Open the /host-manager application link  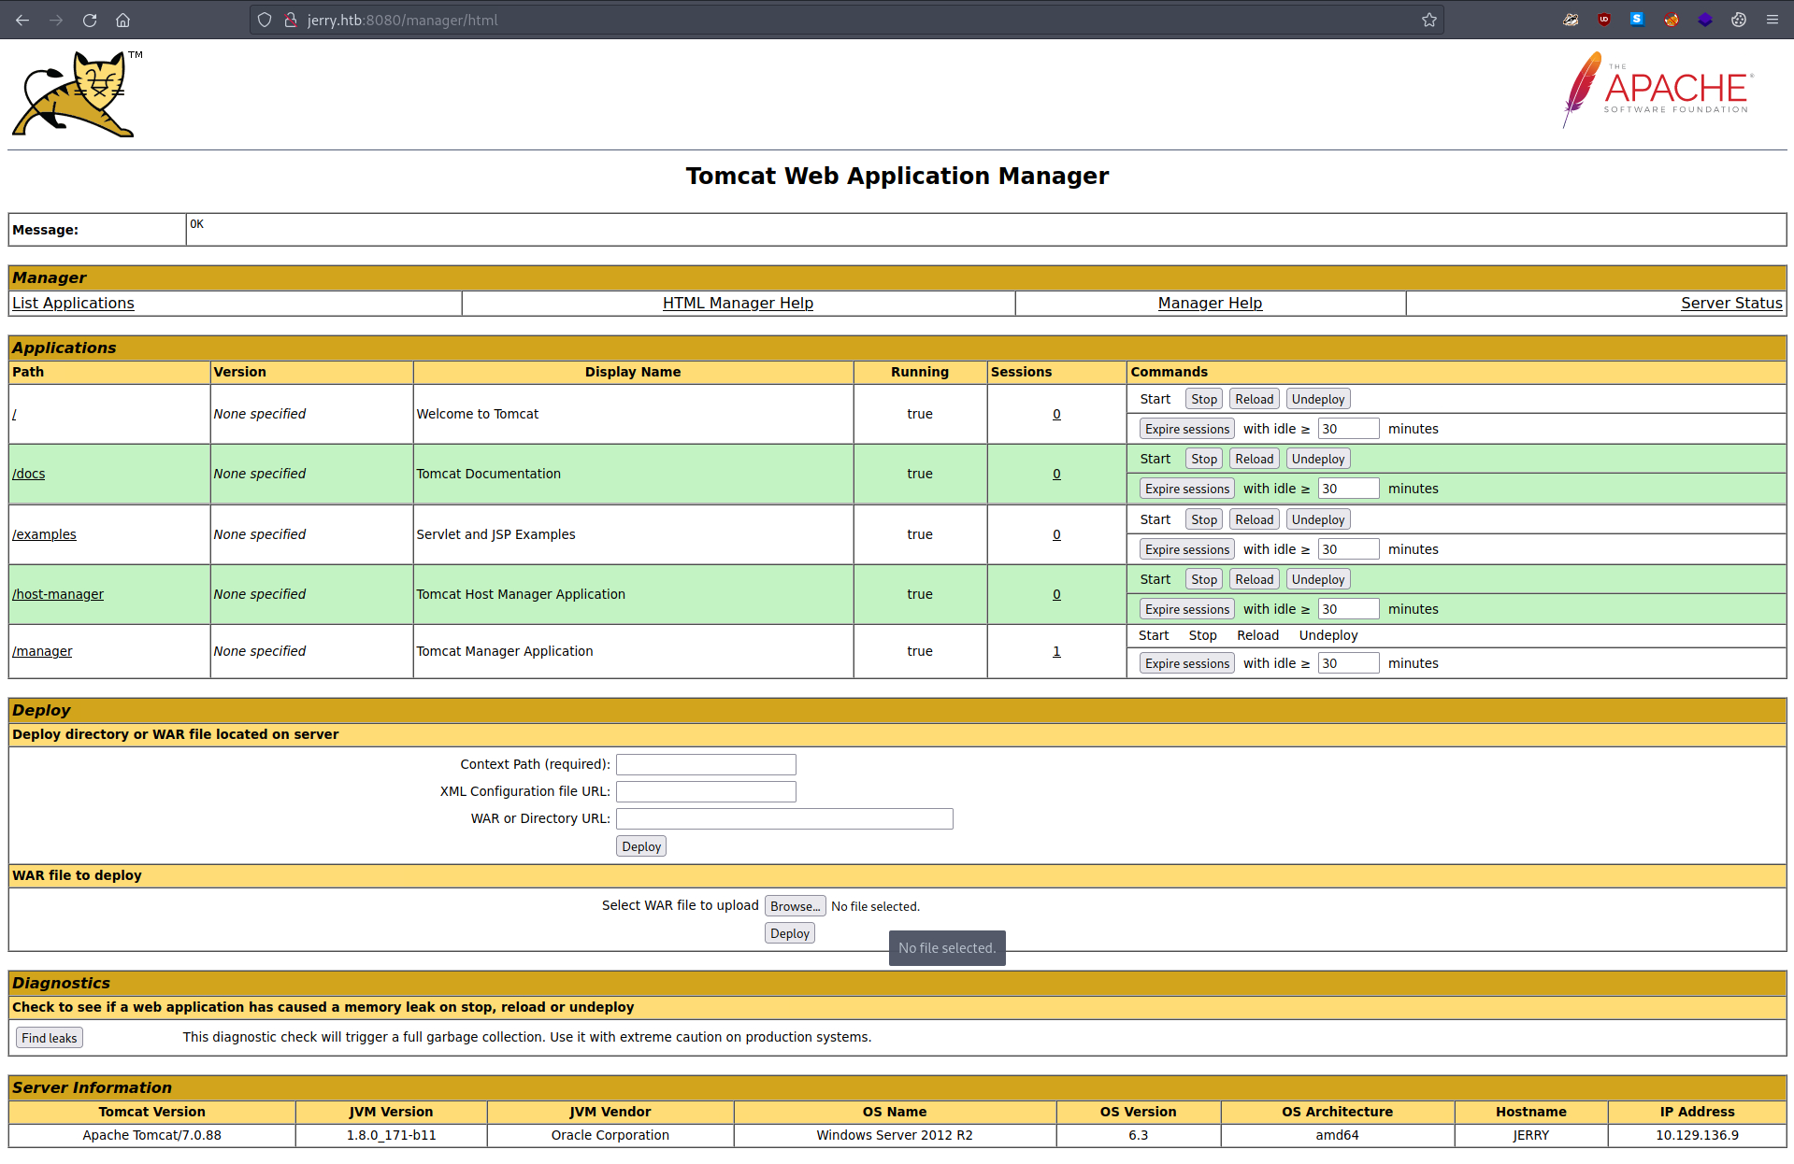coord(58,594)
